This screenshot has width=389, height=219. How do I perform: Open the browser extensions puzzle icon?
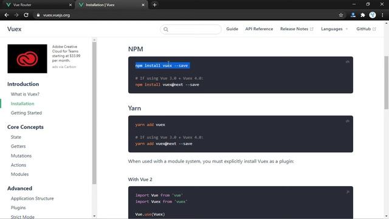pos(363,15)
